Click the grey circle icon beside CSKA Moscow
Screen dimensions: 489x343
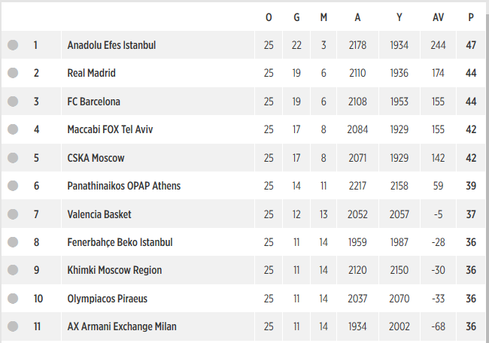[x=13, y=158]
